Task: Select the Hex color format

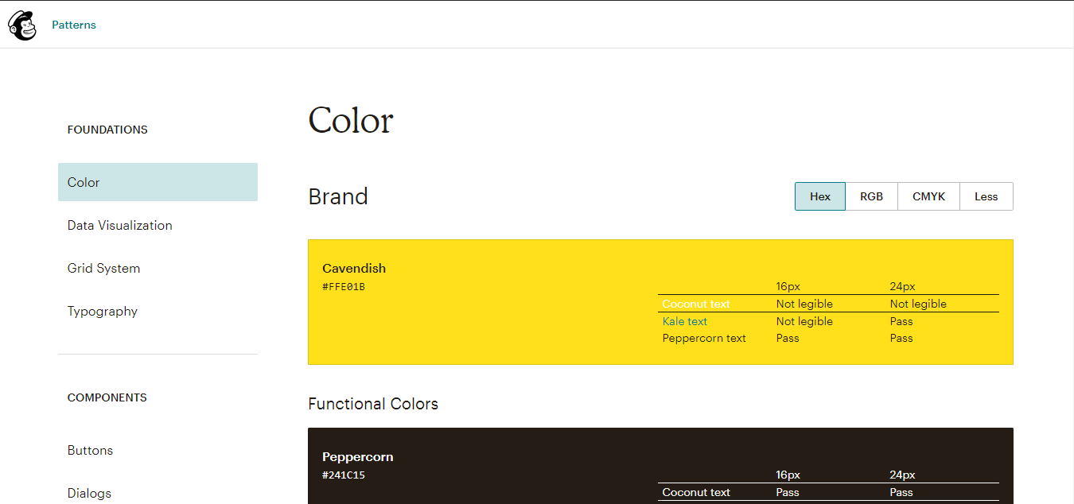Action: (819, 196)
